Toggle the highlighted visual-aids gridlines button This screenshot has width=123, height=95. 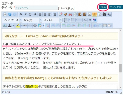pos(94,14)
